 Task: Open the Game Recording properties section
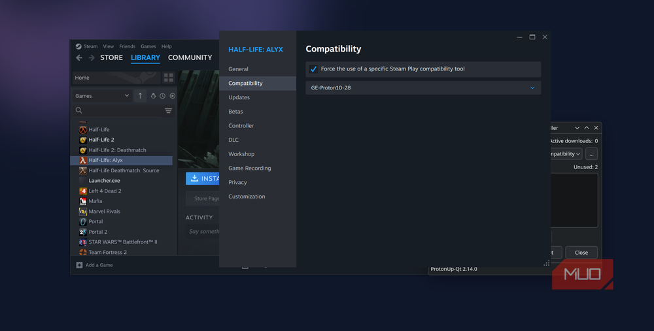click(258, 168)
